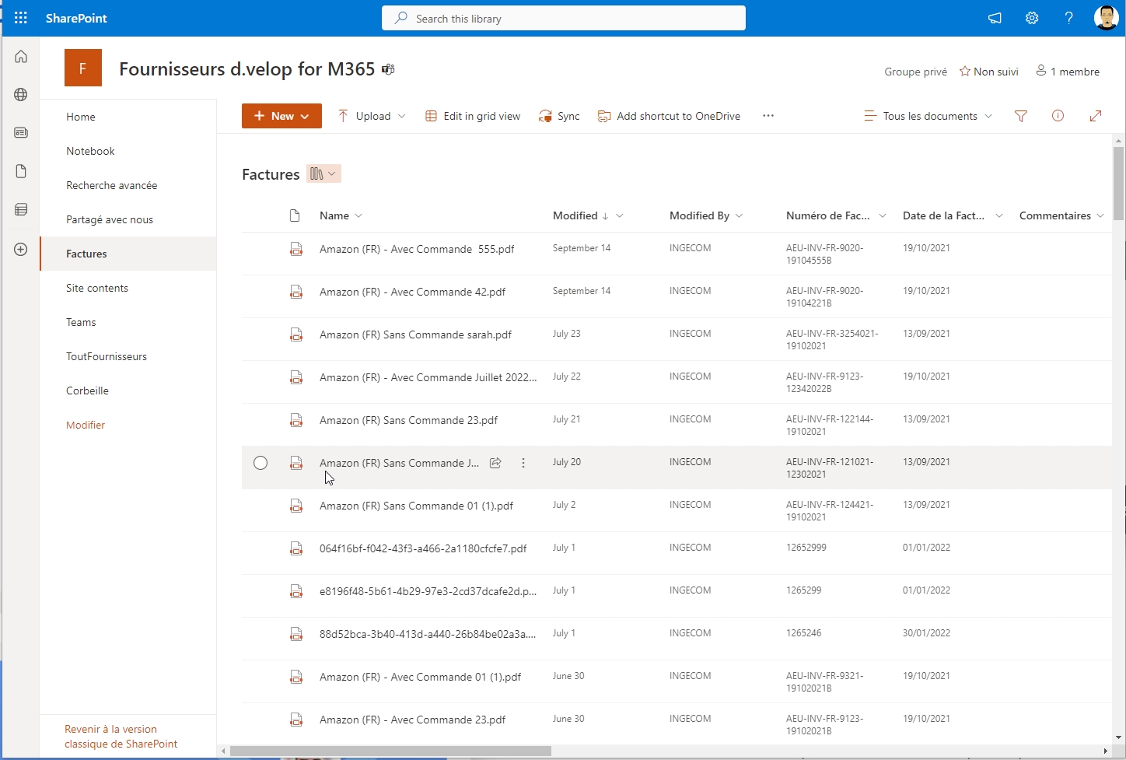1126x760 pixels.
Task: Click the SharePoint header link
Action: [x=76, y=18]
